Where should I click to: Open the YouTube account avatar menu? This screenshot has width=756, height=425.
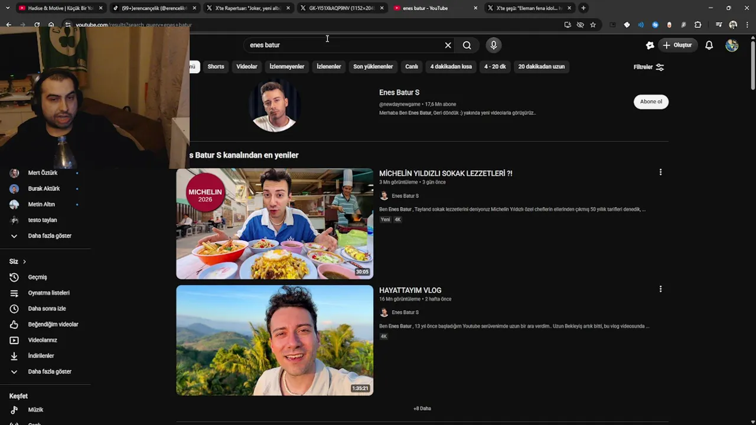(732, 45)
